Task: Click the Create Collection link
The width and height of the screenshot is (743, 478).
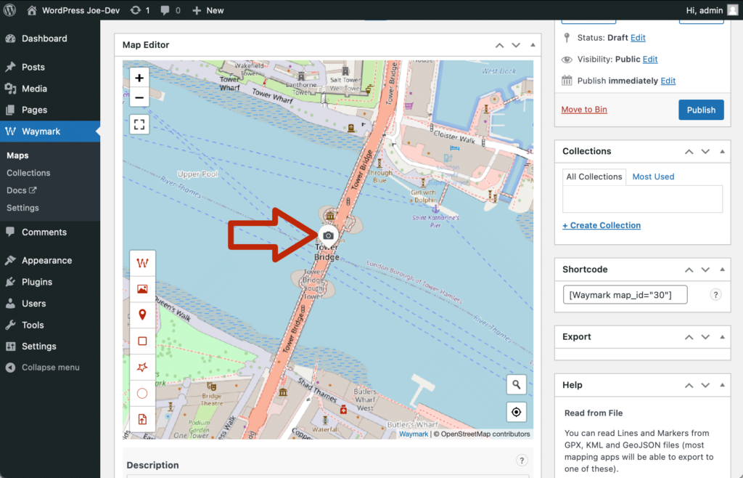Action: coord(602,225)
